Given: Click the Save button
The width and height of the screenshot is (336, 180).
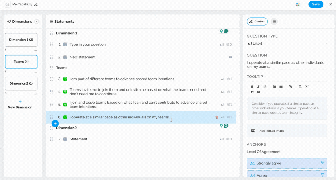Looking at the screenshot, I should point(316,4).
